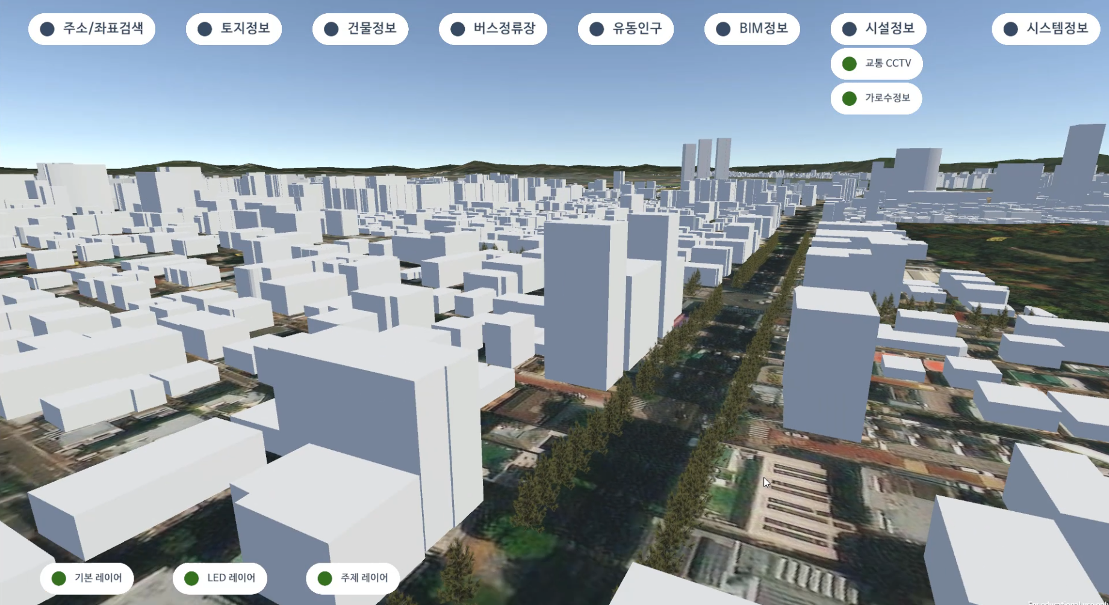Click the green dot beside 주제 레이어
Screen dimensions: 1109x605
325,579
